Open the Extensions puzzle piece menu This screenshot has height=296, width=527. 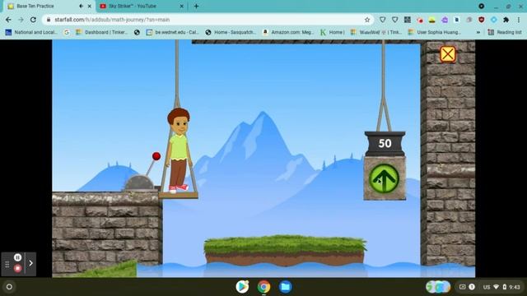pyautogui.click(x=506, y=20)
